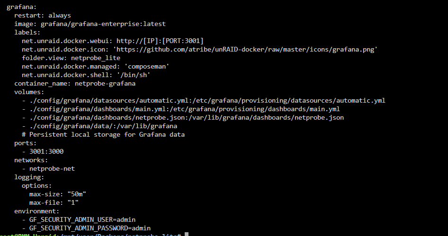Click the docker.shell '/bin/sh' label value

pos(134,75)
